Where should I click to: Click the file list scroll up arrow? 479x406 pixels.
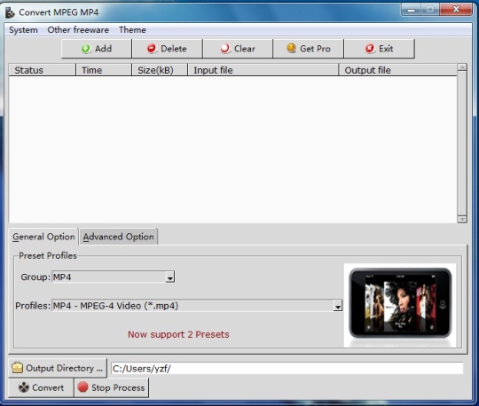point(462,67)
